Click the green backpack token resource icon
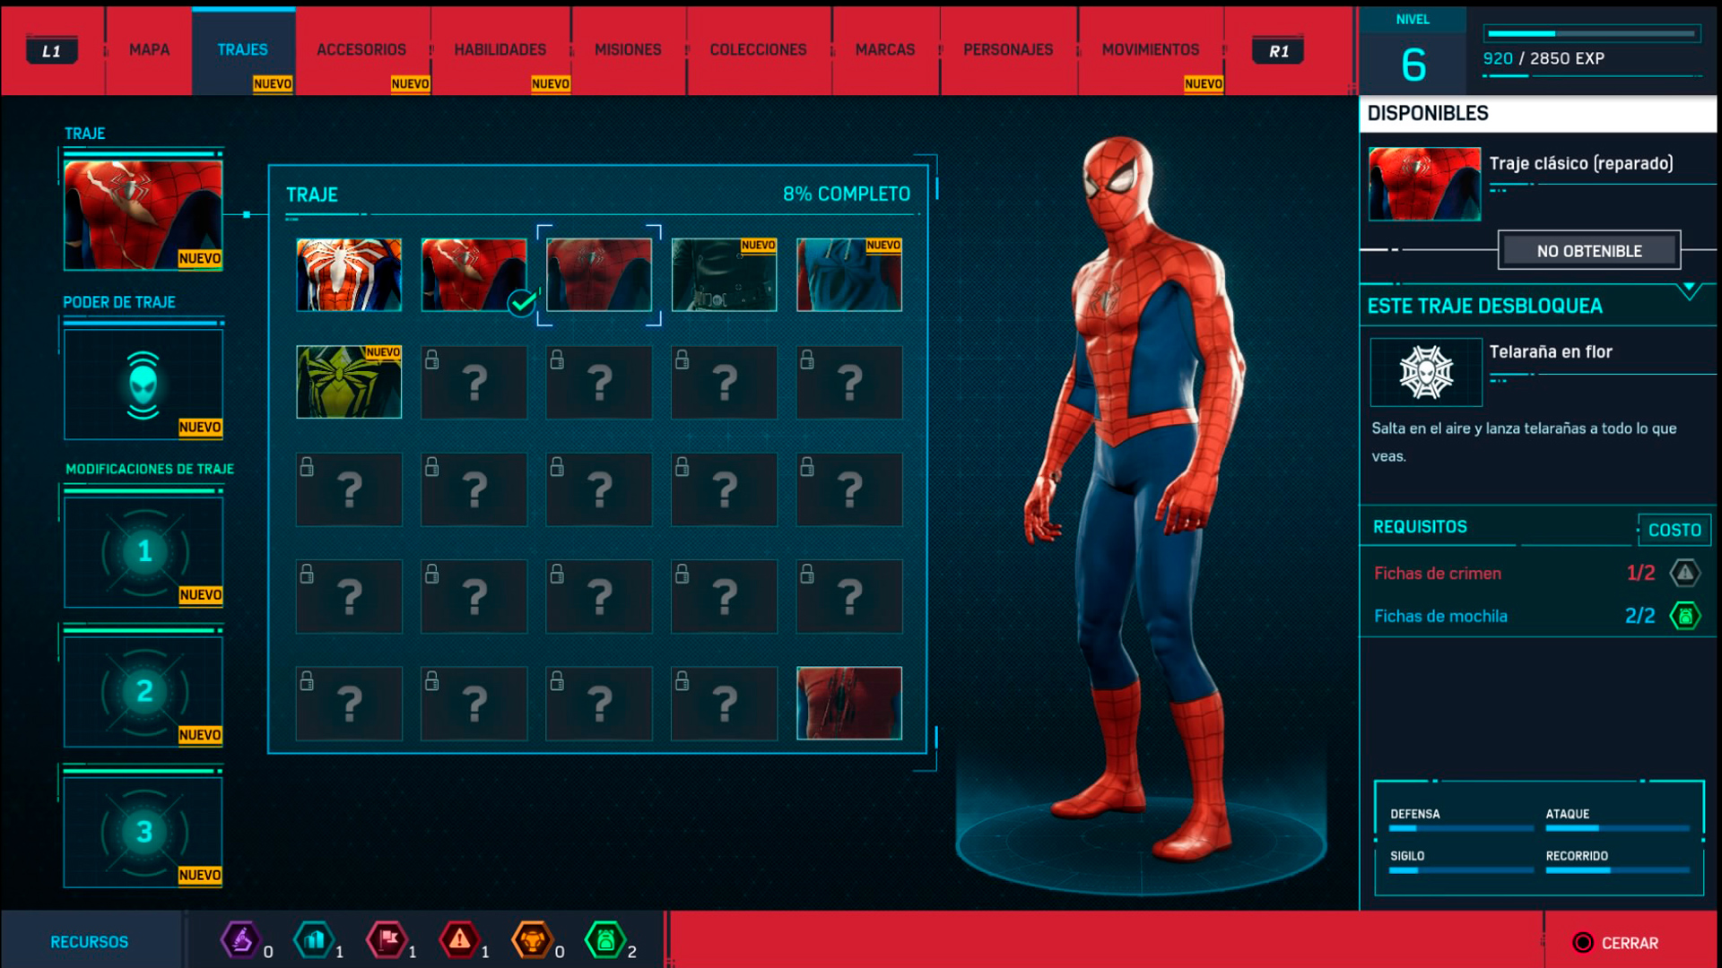Viewport: 1722px width, 968px height. pos(605,940)
